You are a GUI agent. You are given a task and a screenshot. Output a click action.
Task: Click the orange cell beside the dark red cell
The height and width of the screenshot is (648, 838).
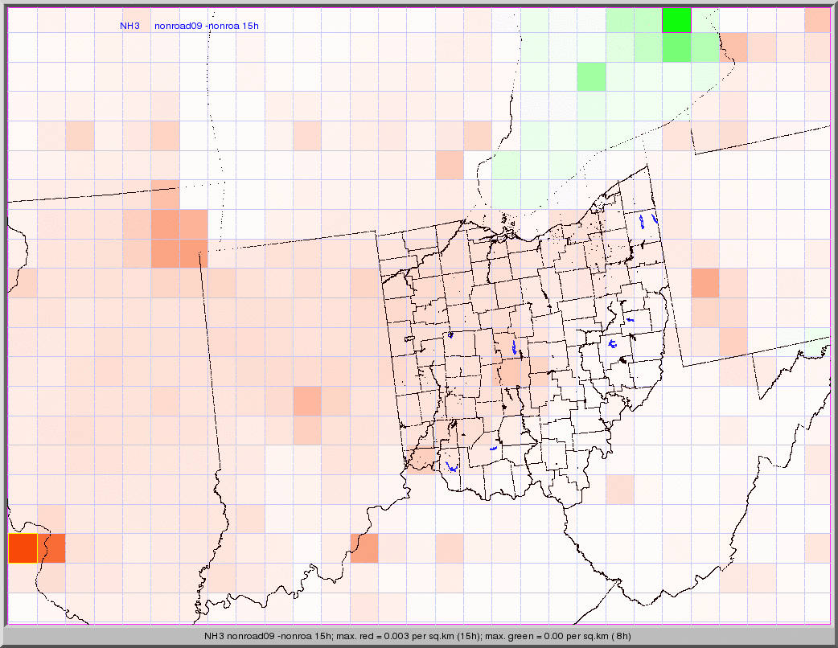pos(53,548)
